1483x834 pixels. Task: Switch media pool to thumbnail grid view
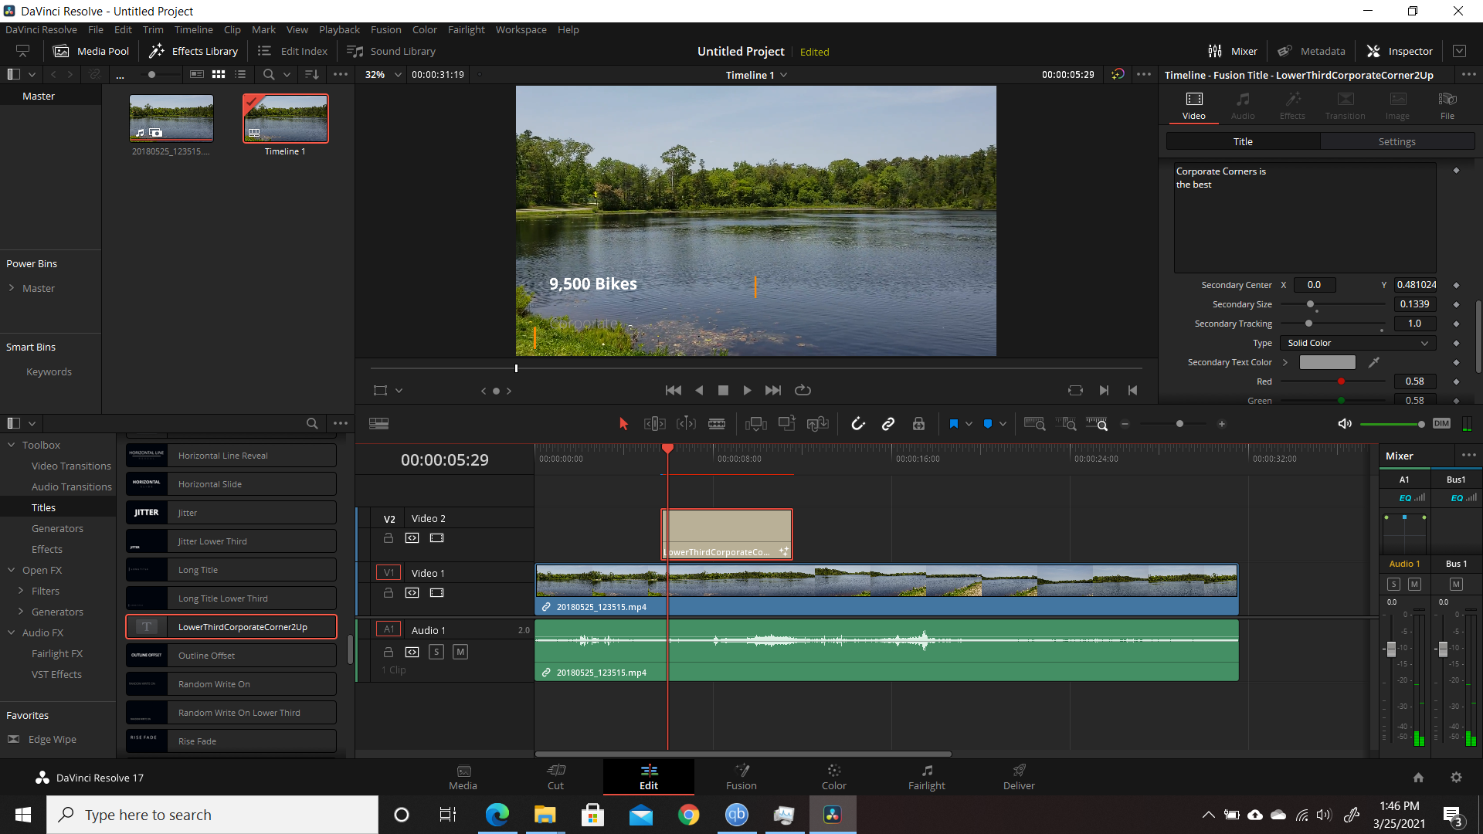coord(219,74)
